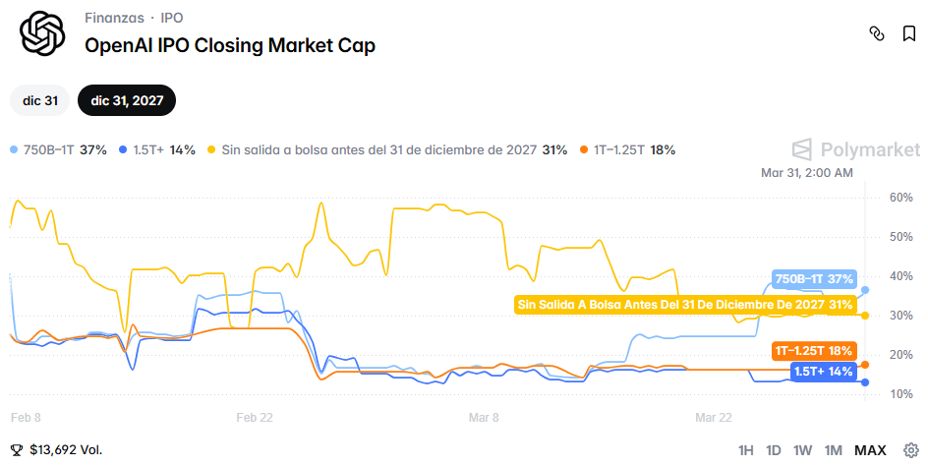Set chart range to 1W

(x=803, y=450)
